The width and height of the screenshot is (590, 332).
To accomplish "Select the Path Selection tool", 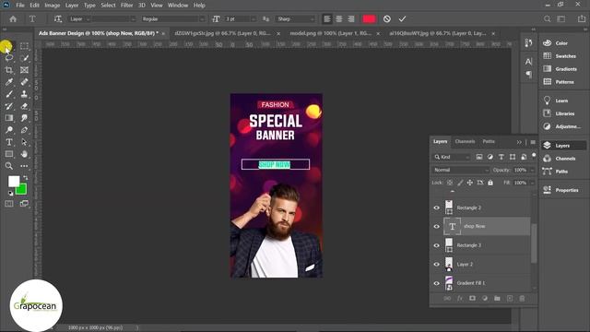I will [25, 142].
